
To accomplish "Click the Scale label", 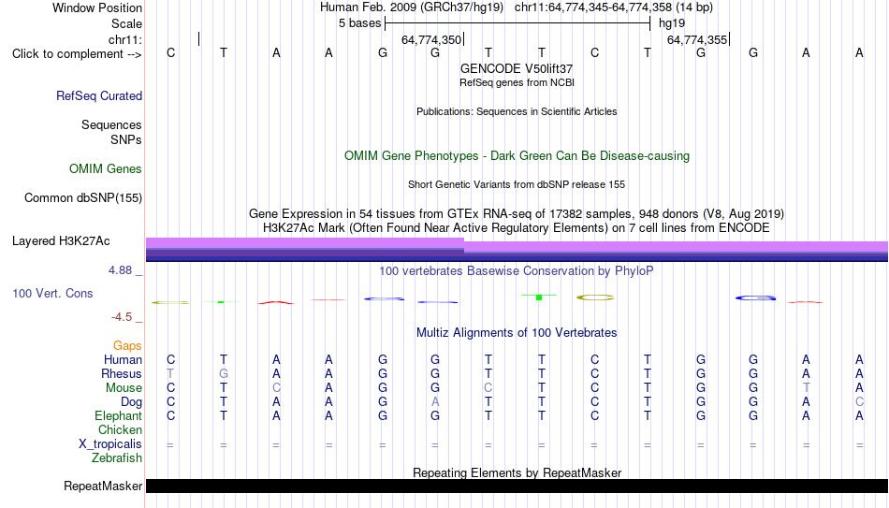I will [x=126, y=23].
